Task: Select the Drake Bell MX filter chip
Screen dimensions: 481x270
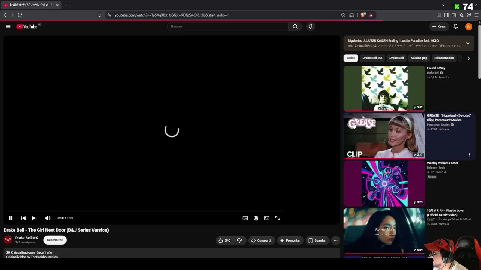Action: click(372, 58)
